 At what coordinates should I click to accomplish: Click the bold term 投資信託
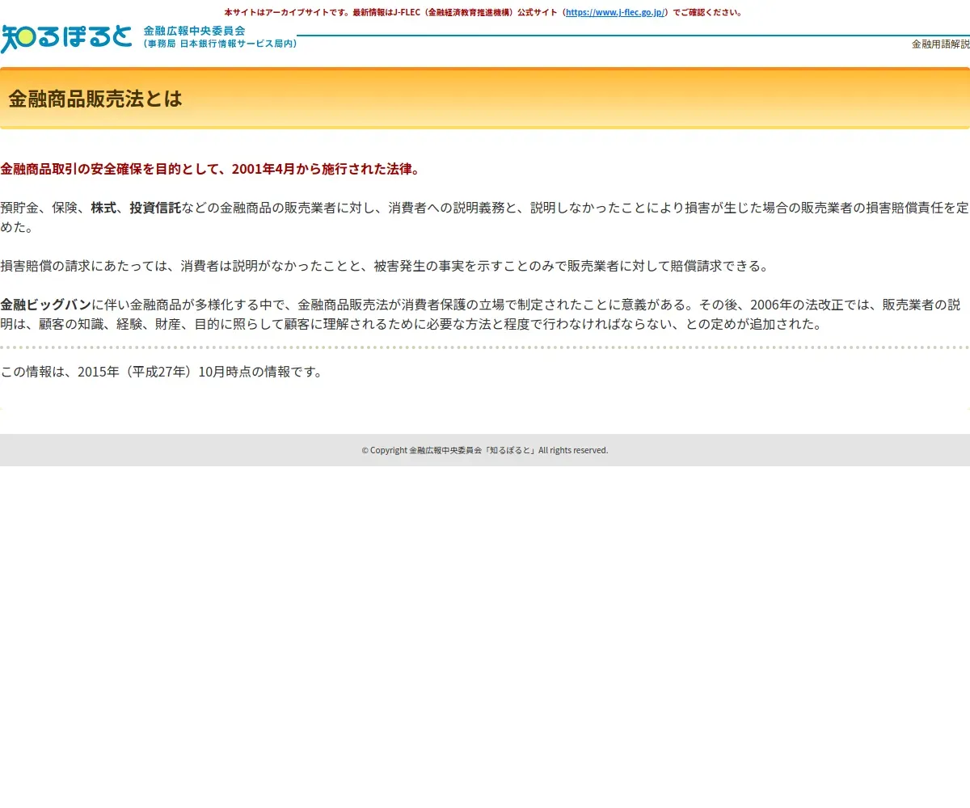155,208
